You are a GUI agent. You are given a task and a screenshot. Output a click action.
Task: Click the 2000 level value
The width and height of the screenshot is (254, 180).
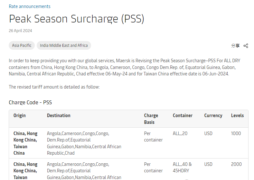(x=236, y=164)
